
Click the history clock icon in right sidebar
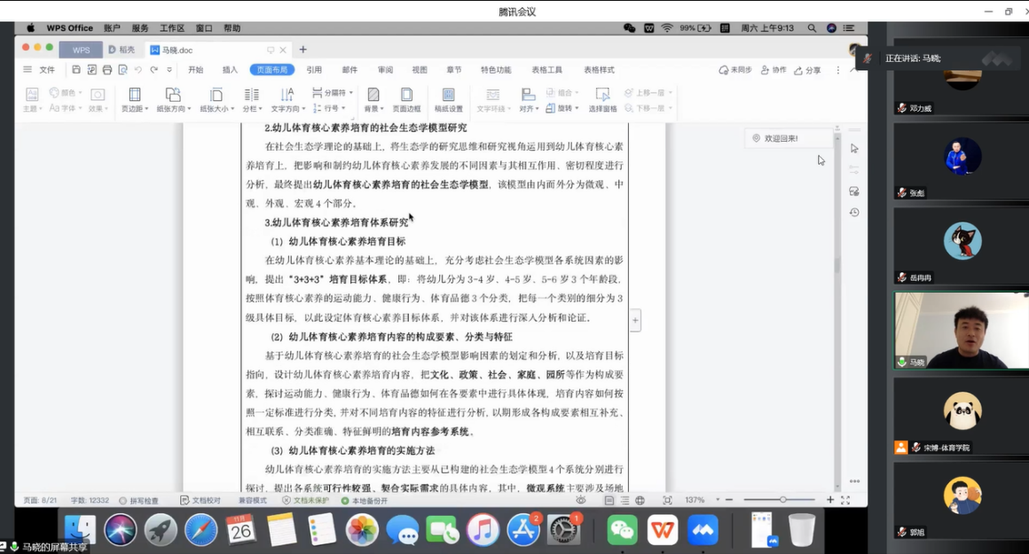853,213
